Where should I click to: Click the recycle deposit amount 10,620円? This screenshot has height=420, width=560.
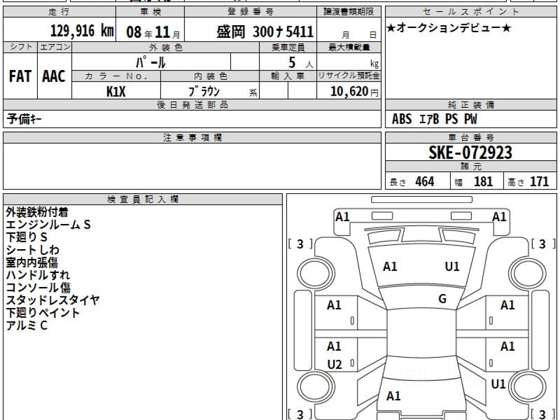click(x=348, y=91)
